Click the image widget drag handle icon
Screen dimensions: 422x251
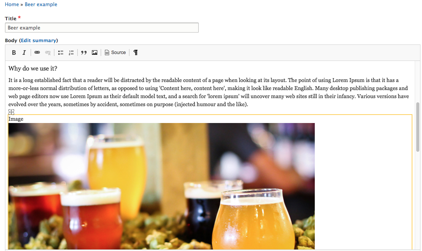11,112
